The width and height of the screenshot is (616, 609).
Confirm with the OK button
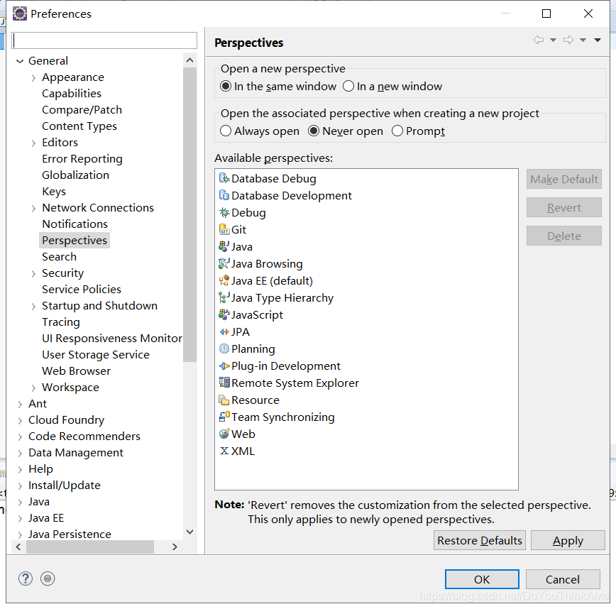[482, 579]
